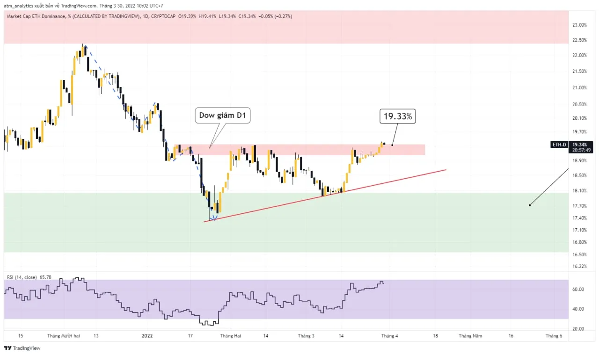The image size is (599, 355).
Task: Click the RSI value 65.78
Action: click(46, 277)
